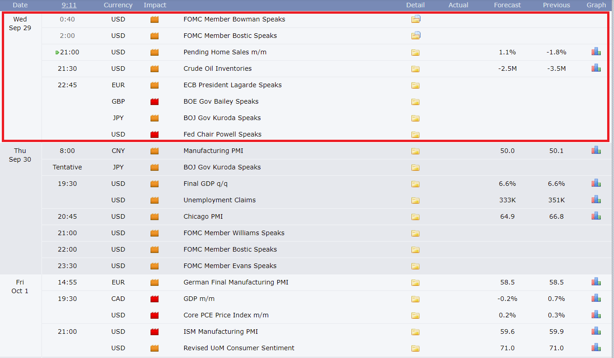614x358 pixels.
Task: Click the Detail column header
Action: (416, 5)
